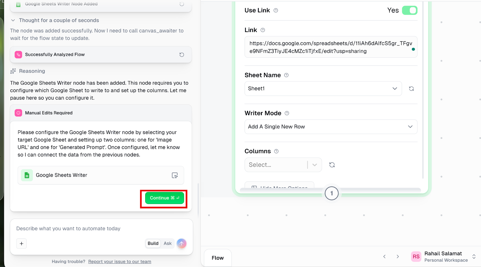Show help tooltip for Columns
Image resolution: width=481 pixels, height=267 pixels.
point(276,151)
